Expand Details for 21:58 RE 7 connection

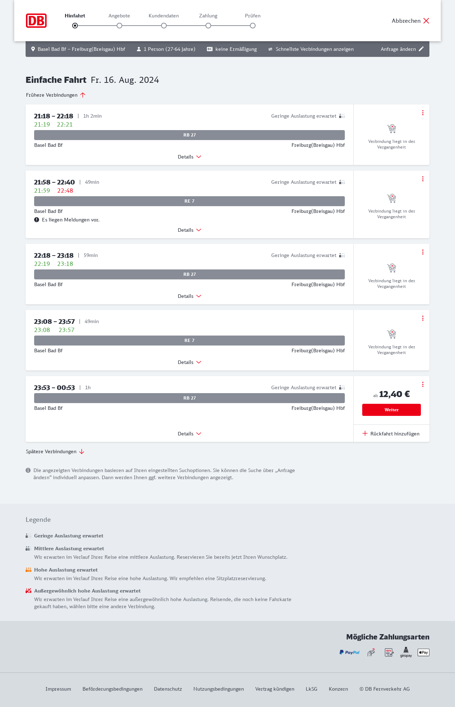coord(189,230)
